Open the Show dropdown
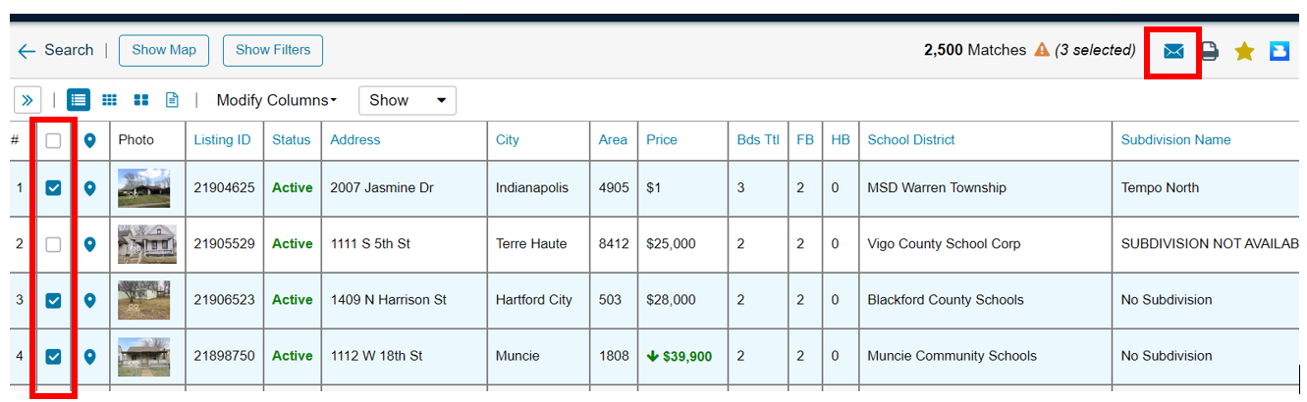The image size is (1307, 402). [407, 100]
